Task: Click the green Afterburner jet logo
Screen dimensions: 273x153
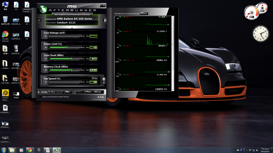Action: tap(43, 9)
